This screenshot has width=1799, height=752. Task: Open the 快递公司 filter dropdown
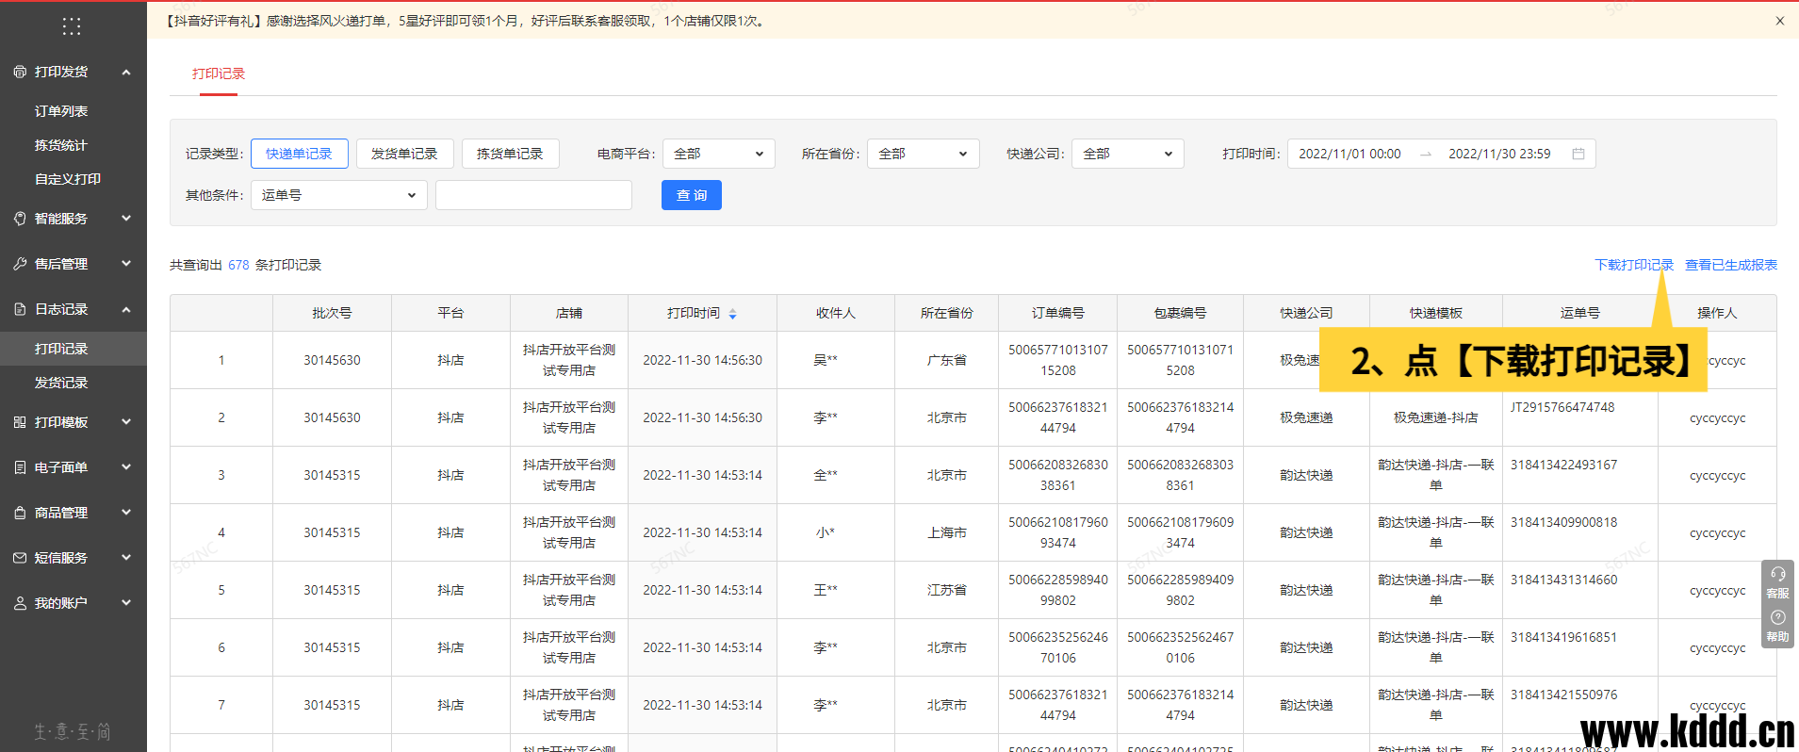(x=1128, y=154)
